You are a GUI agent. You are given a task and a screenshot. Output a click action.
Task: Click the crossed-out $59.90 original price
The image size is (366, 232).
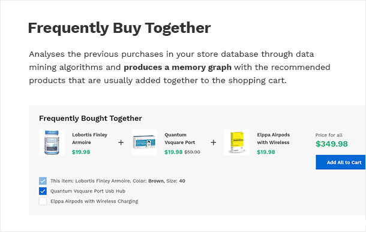(192, 152)
